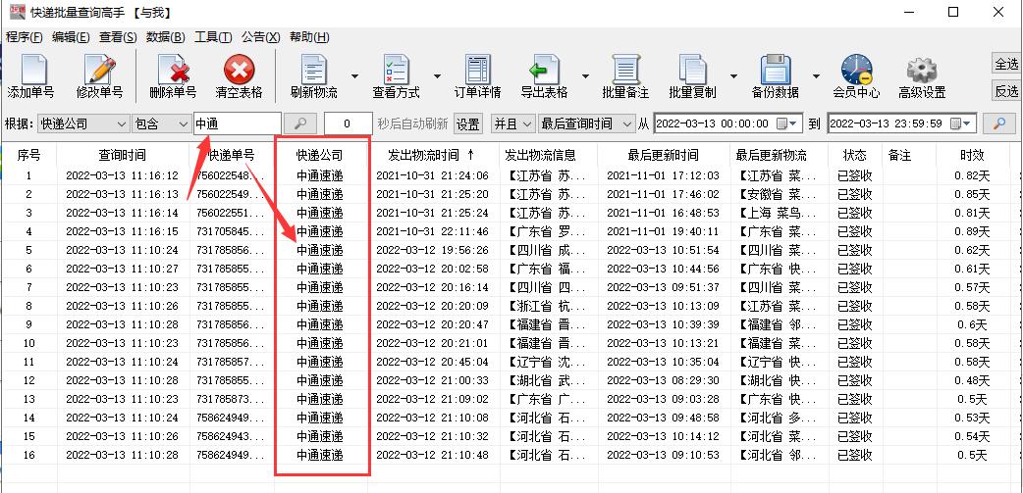The width and height of the screenshot is (1023, 493).
Task: Click the 全选 button
Action: pyautogui.click(x=1005, y=64)
